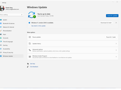This screenshot has height=90, width=121.
Task: Click the Personalization paintbrush icon
Action: tap(1, 31)
